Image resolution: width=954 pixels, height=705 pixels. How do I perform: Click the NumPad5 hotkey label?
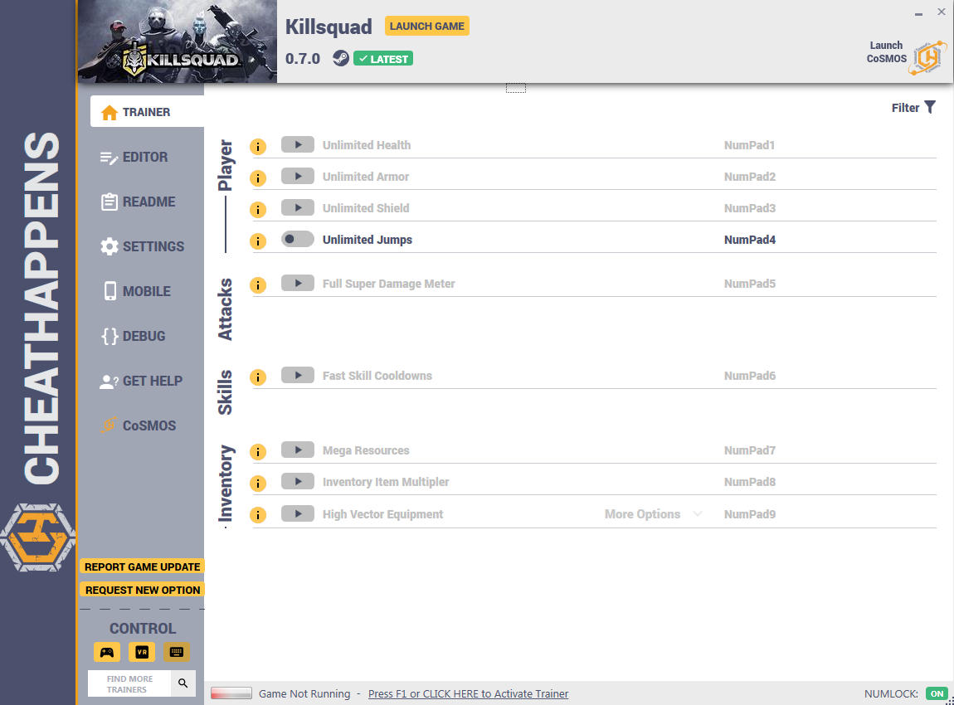(750, 284)
